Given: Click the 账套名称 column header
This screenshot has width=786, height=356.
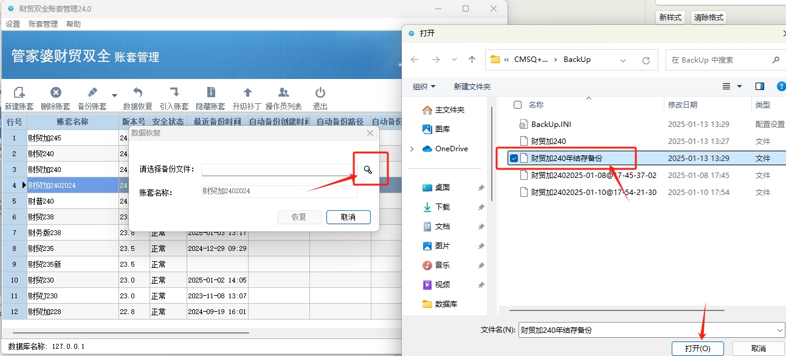Looking at the screenshot, I should click(73, 122).
